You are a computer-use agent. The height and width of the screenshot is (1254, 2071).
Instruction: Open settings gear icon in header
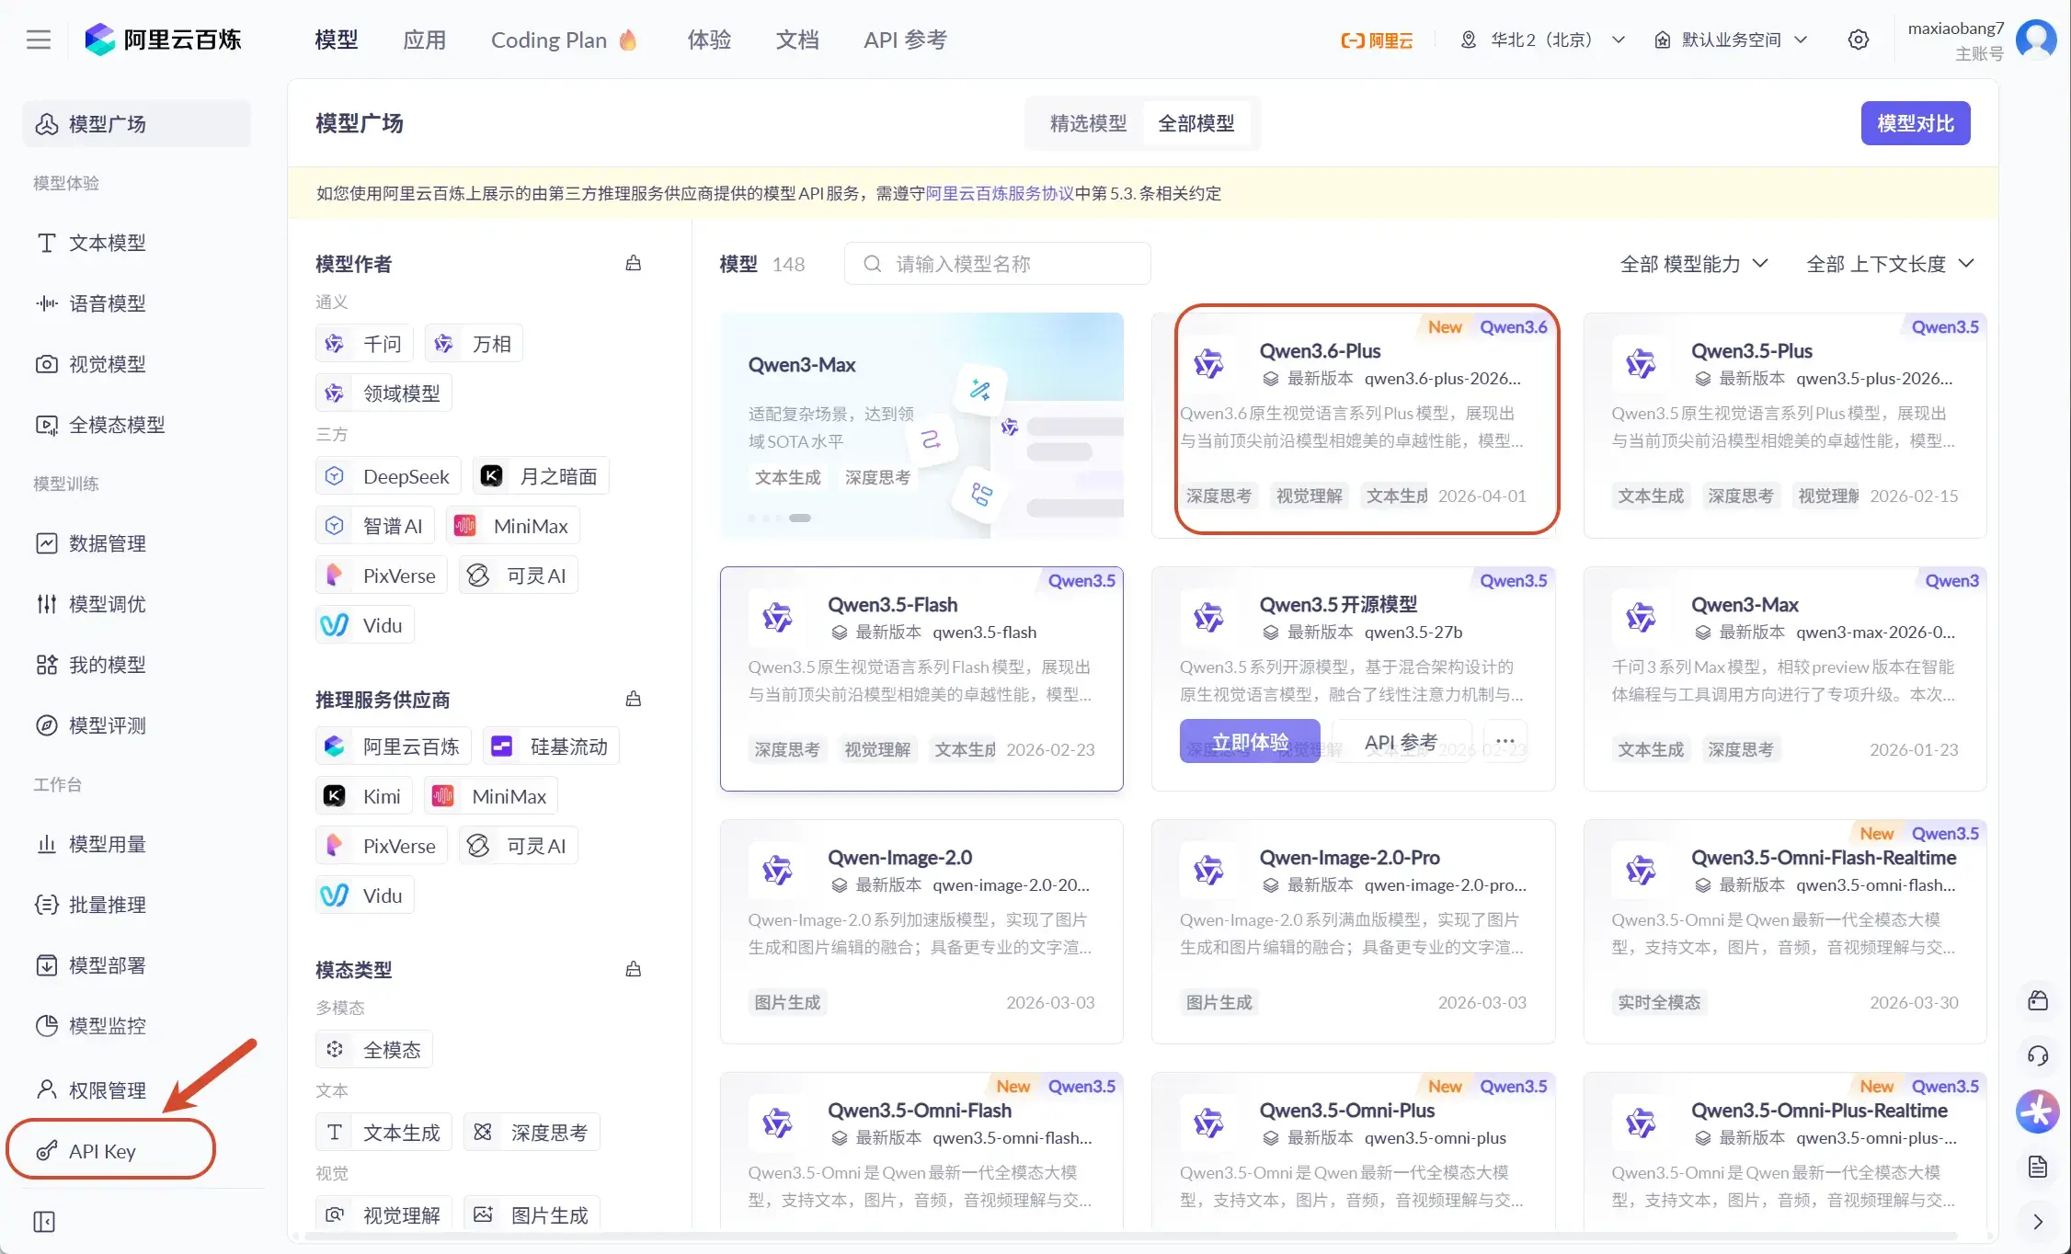tap(1858, 40)
